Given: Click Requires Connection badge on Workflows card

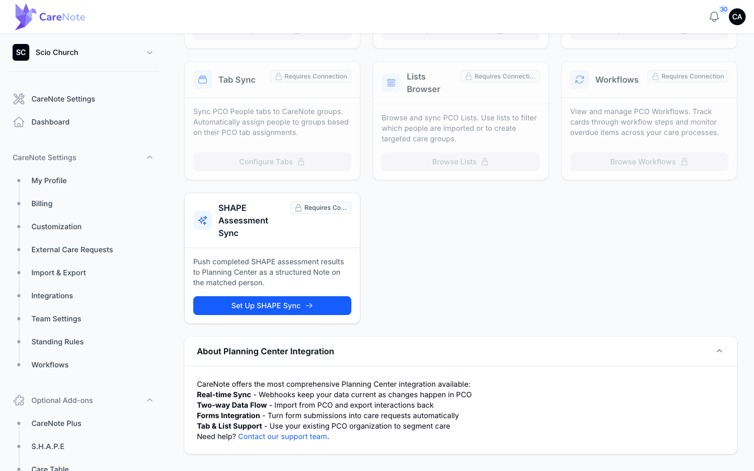Looking at the screenshot, I should [x=688, y=76].
